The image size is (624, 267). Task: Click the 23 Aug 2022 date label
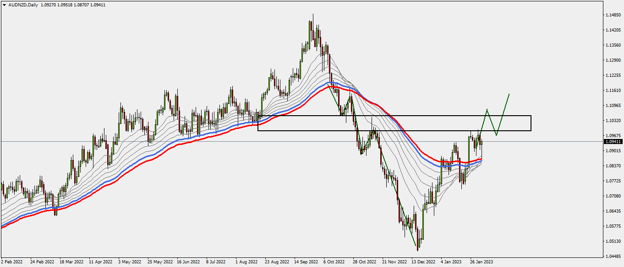(277, 262)
